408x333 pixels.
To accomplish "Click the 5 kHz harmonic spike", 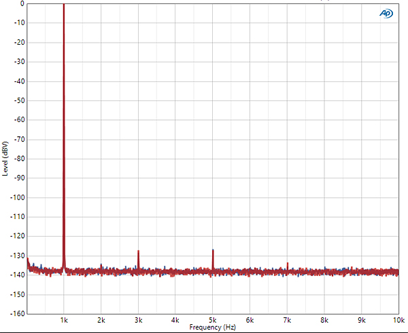I will click(213, 259).
